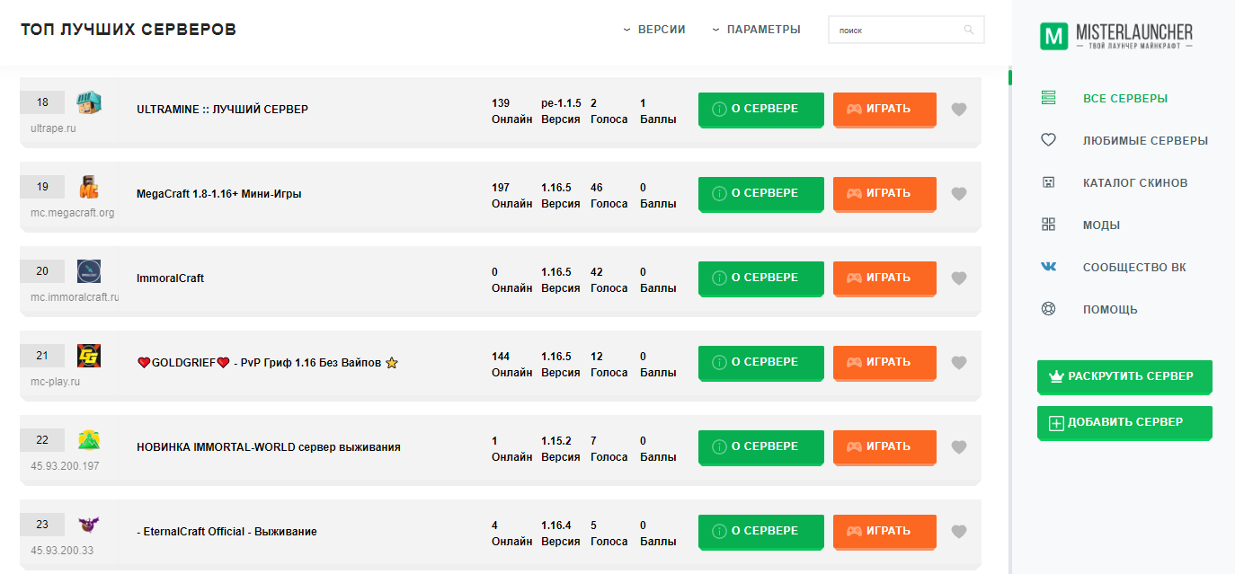Screen dimensions: 1235x574
Task: Favorite the EternalCraft server with heart
Action: pyautogui.click(x=959, y=532)
